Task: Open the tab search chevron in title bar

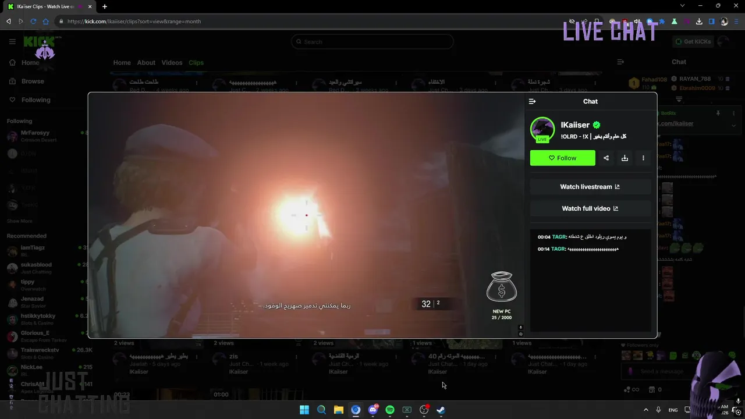Action: (682, 6)
